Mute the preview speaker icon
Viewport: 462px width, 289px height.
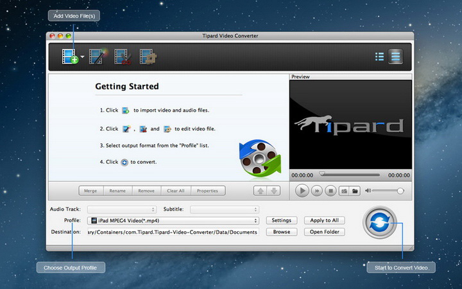(368, 191)
